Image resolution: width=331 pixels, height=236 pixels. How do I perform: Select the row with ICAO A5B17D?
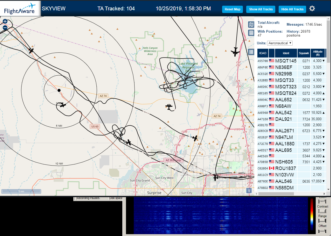(291, 125)
